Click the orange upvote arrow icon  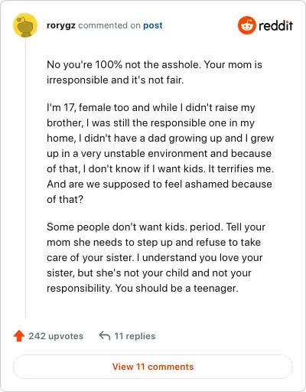pyautogui.click(x=19, y=336)
